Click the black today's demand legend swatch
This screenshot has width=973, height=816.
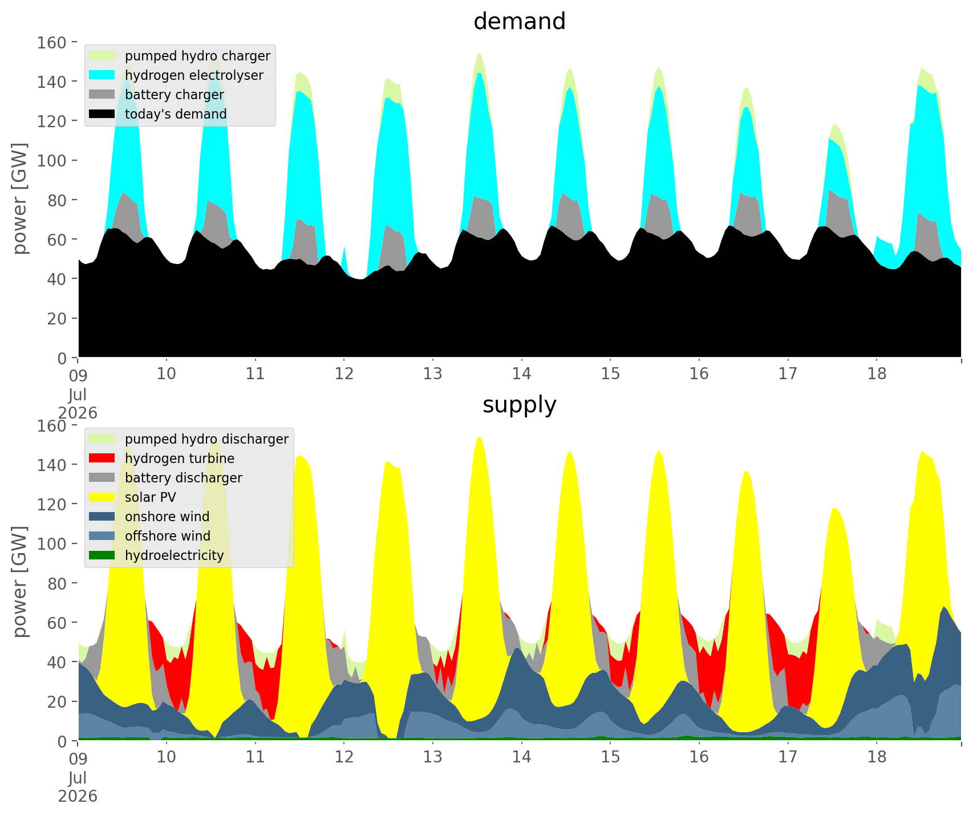103,114
